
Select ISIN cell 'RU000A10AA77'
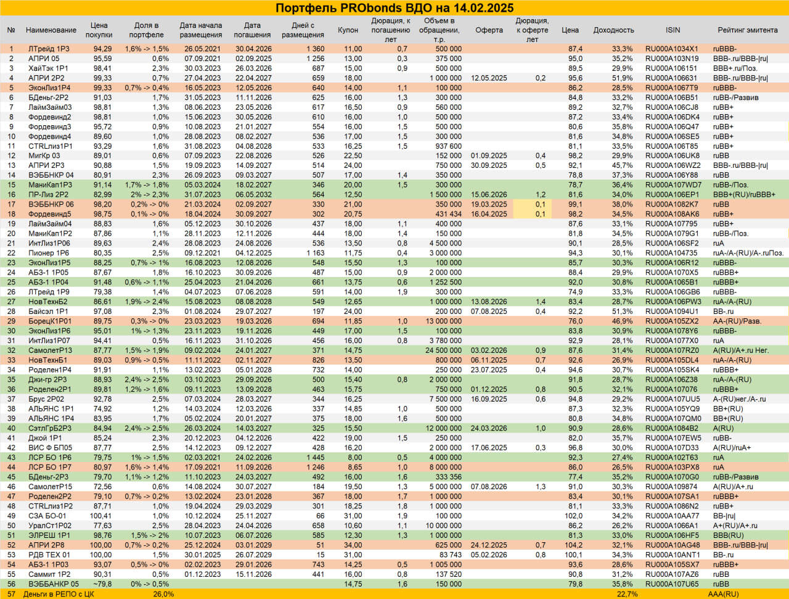672,516
